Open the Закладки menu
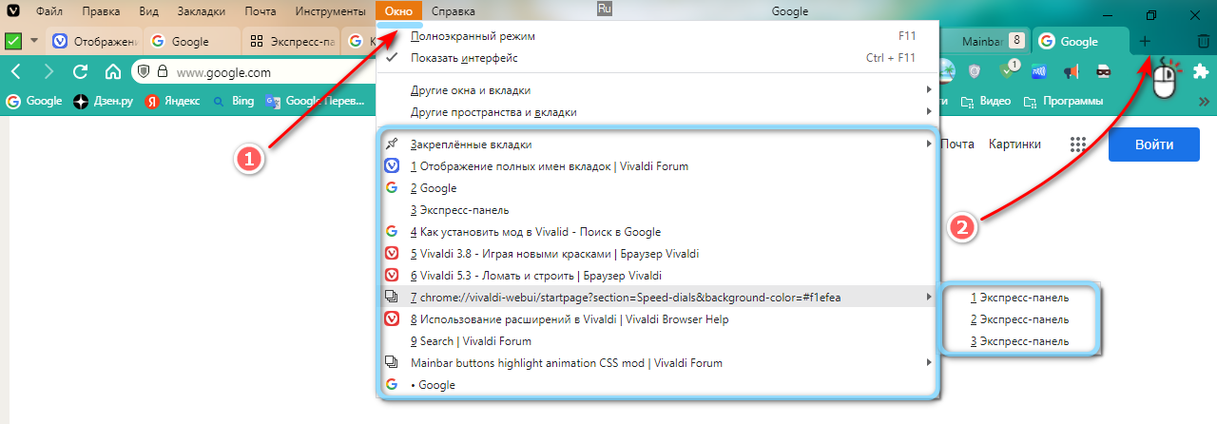Image resolution: width=1217 pixels, height=424 pixels. (x=201, y=12)
